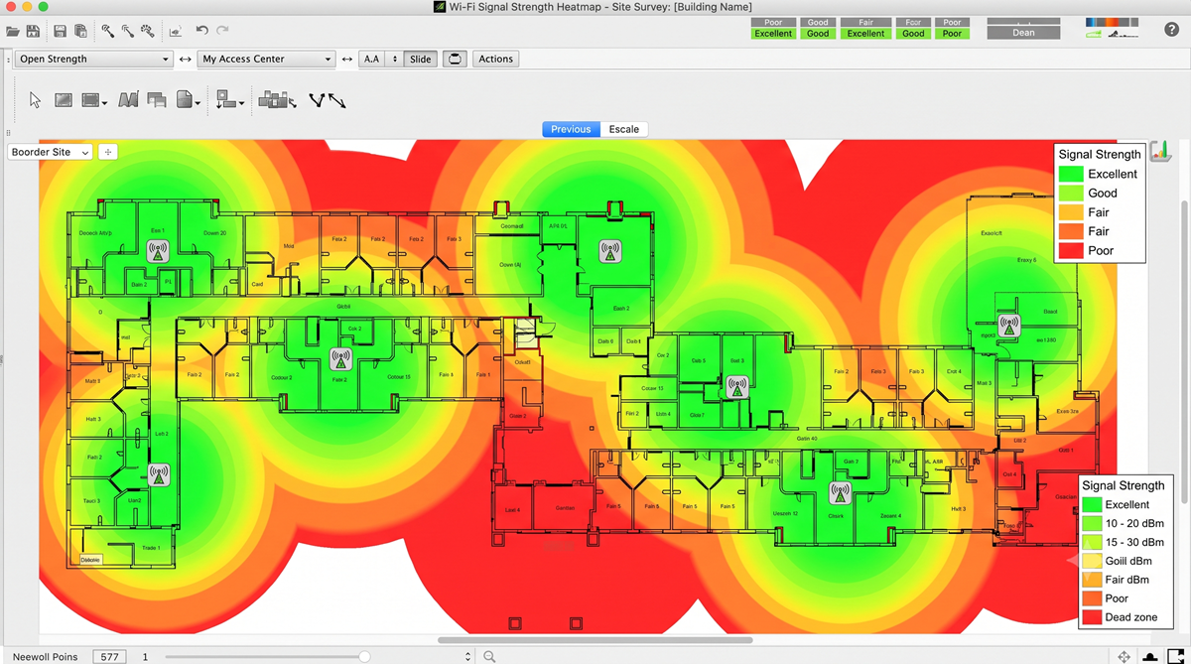The height and width of the screenshot is (664, 1191).
Task: Select the middle probe tool icon
Action: pos(128,32)
